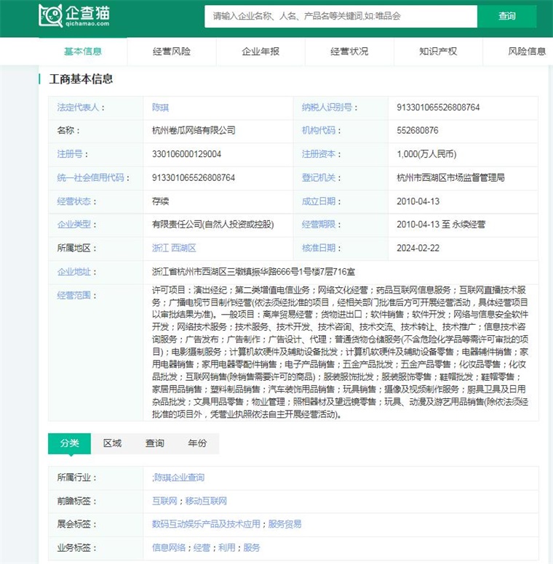Open 数码互动娱乐产品及技术应用 exhibition tag
Screen dimensions: 553x564
pos(206,524)
